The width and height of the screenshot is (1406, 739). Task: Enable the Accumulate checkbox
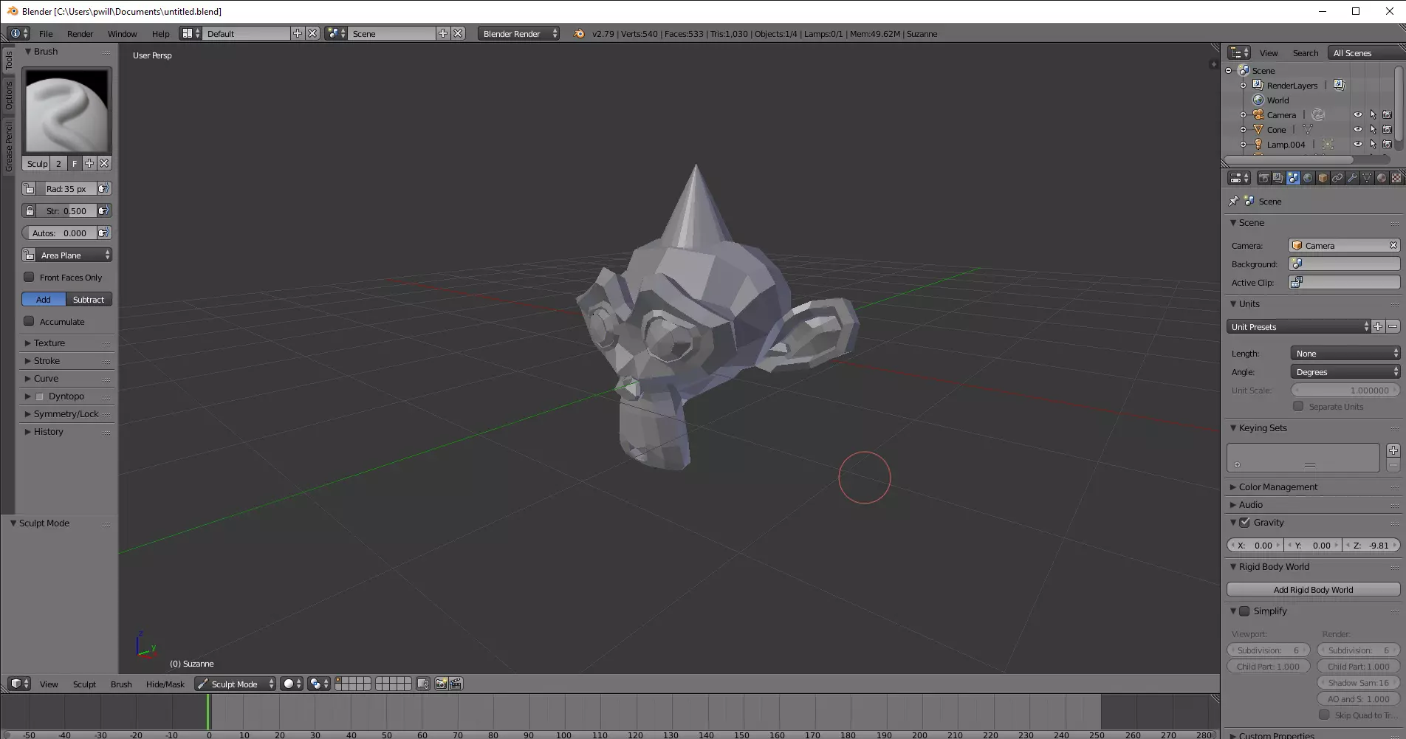(29, 321)
